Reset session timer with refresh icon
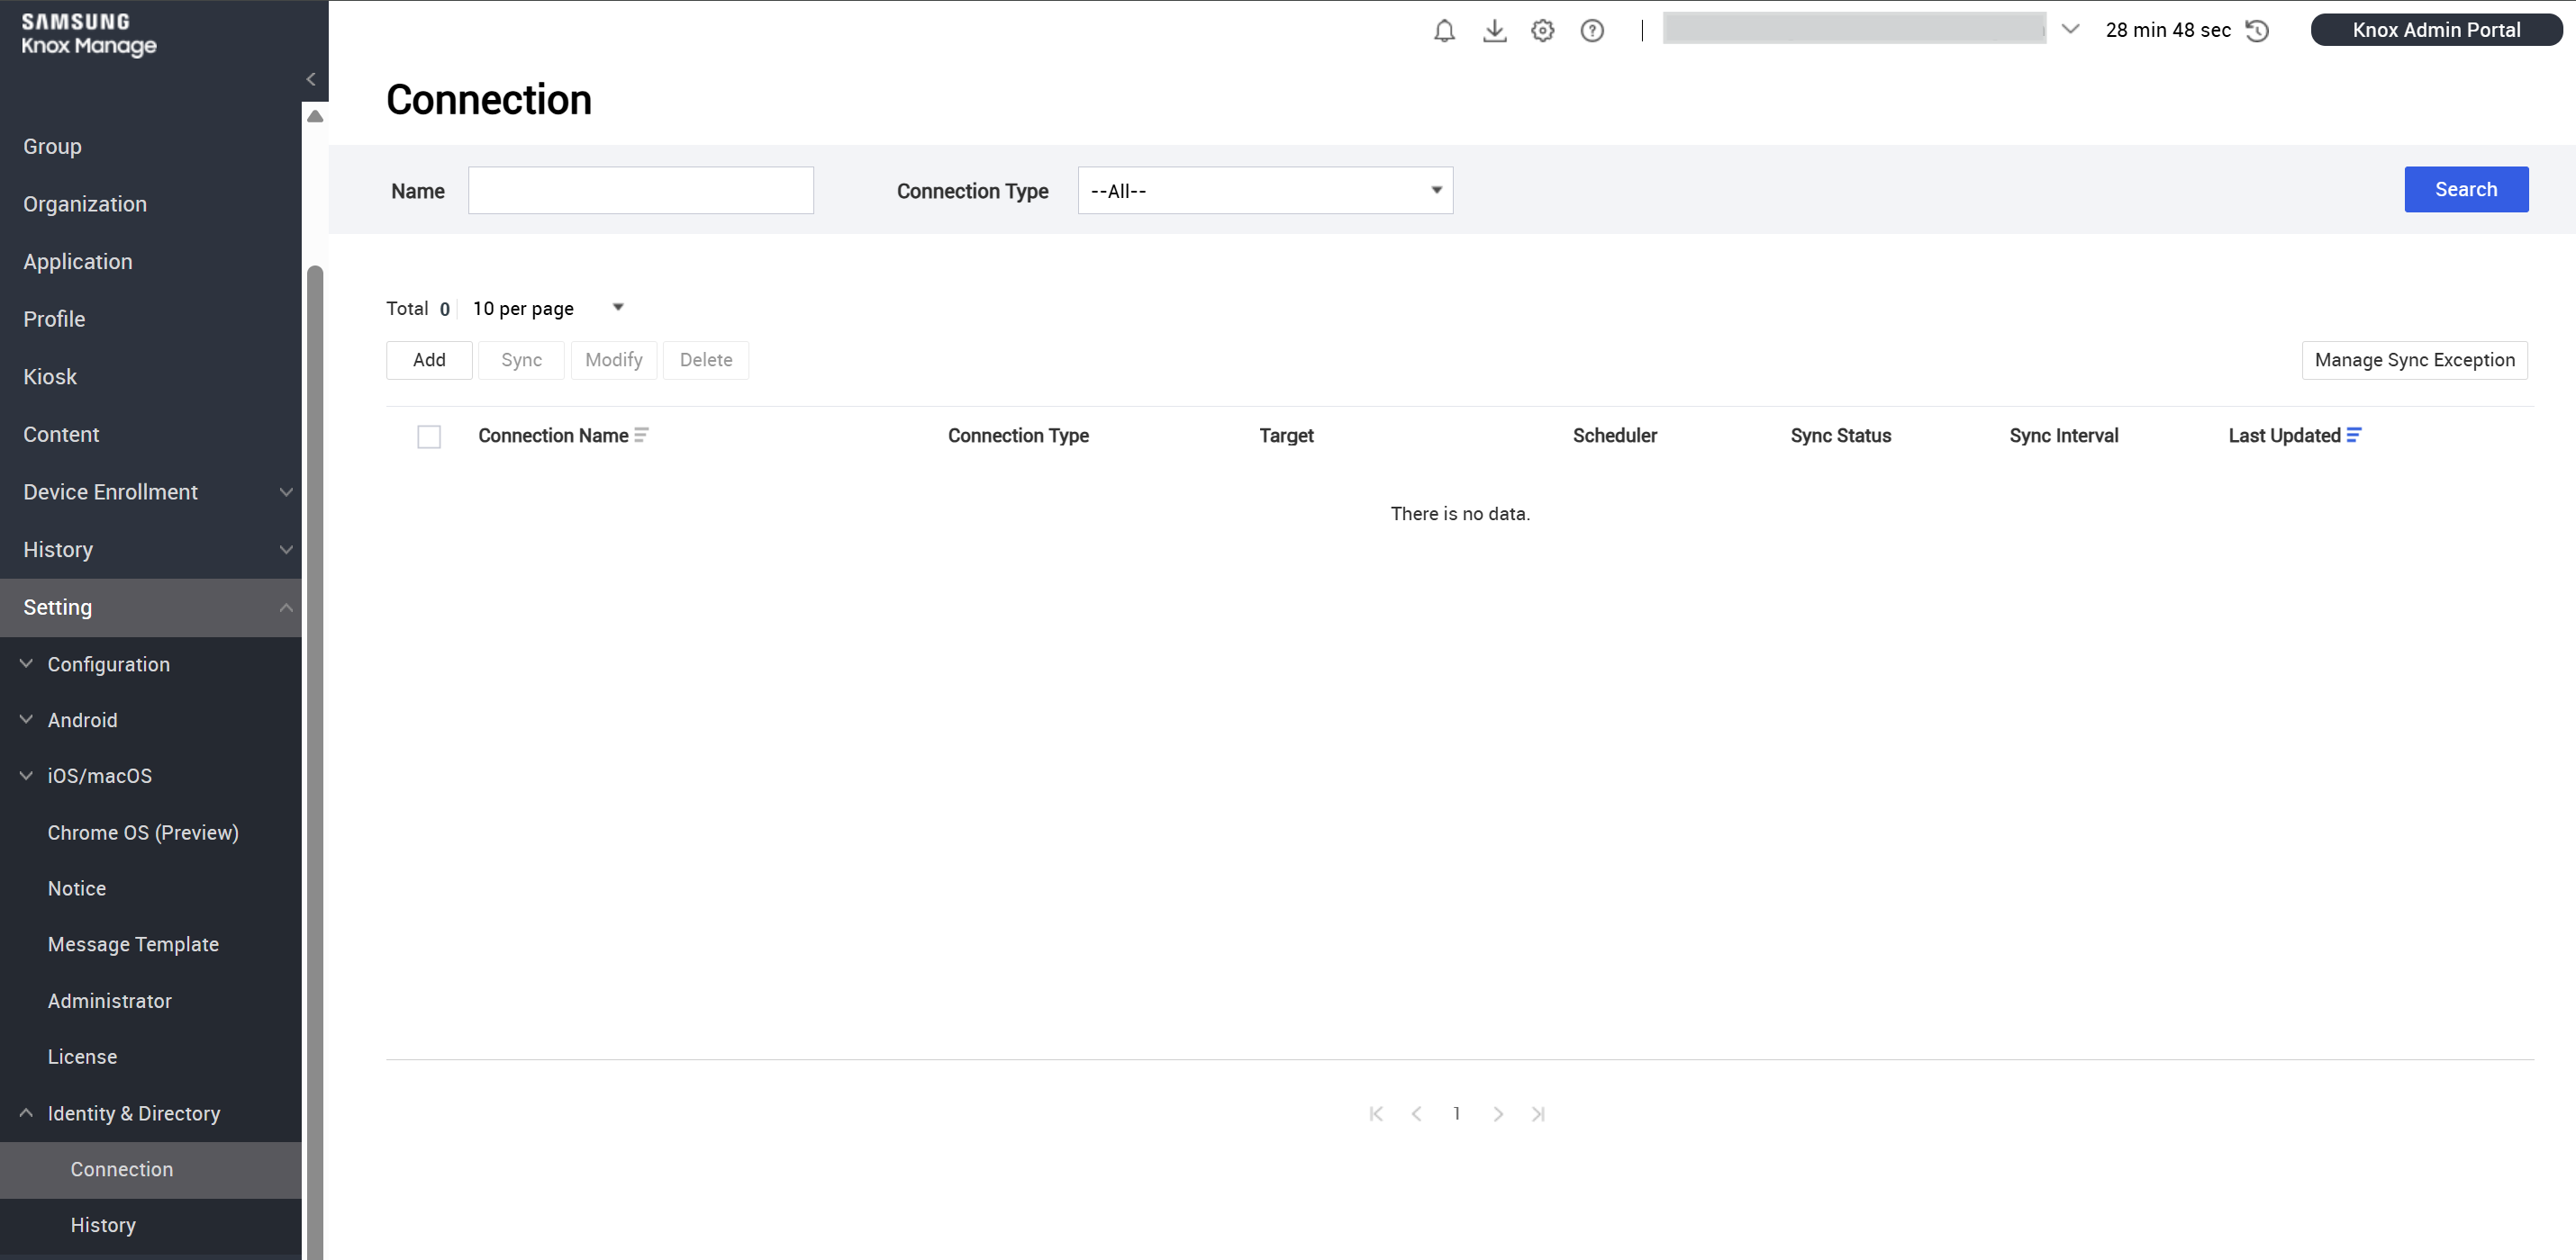The height and width of the screenshot is (1260, 2576). click(x=2257, y=31)
